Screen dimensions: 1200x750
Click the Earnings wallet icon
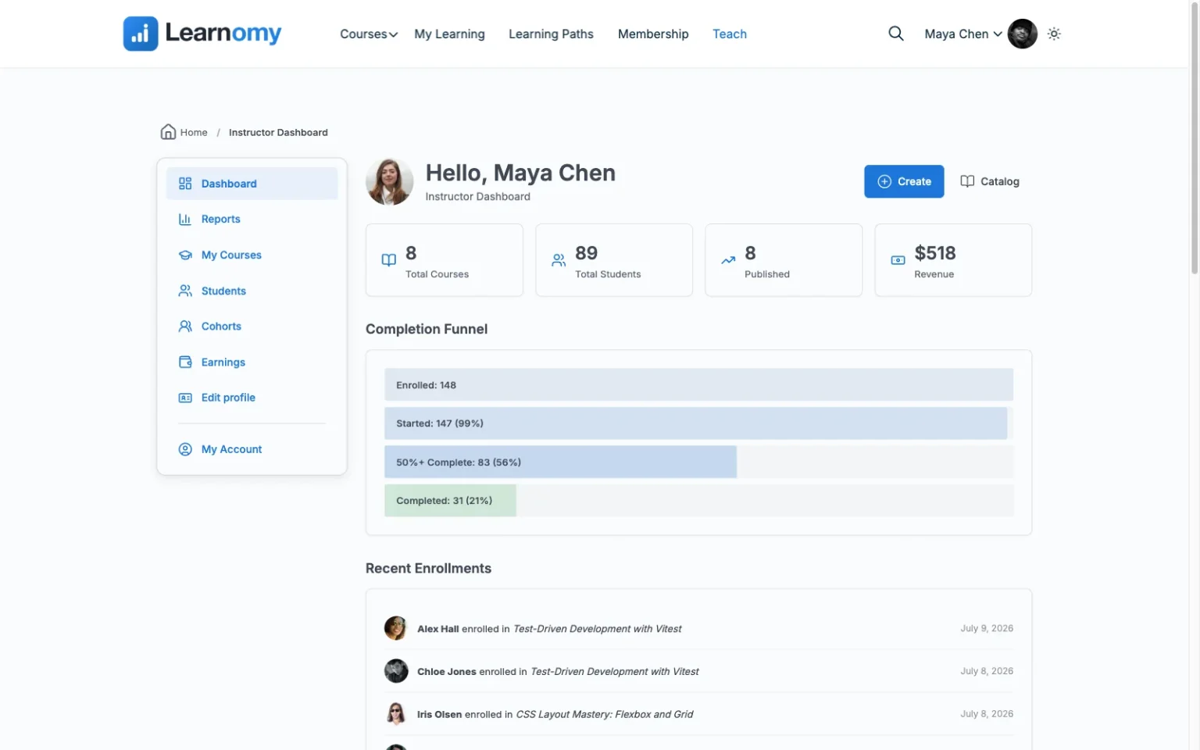pos(185,362)
